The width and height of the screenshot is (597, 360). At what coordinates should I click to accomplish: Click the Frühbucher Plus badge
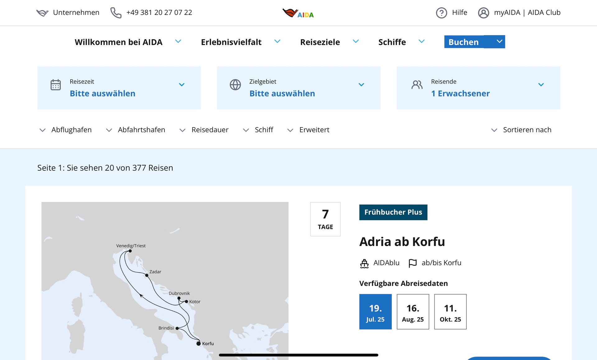tap(393, 212)
